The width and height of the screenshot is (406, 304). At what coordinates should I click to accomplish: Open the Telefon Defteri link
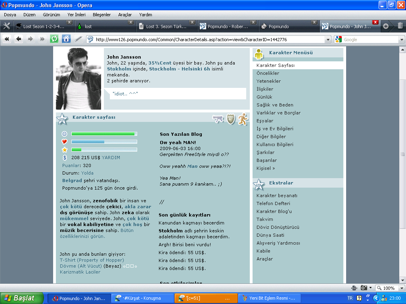point(273,203)
